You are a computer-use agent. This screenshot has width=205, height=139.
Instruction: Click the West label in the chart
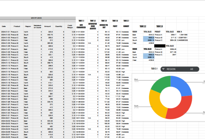[x=136, y=79]
